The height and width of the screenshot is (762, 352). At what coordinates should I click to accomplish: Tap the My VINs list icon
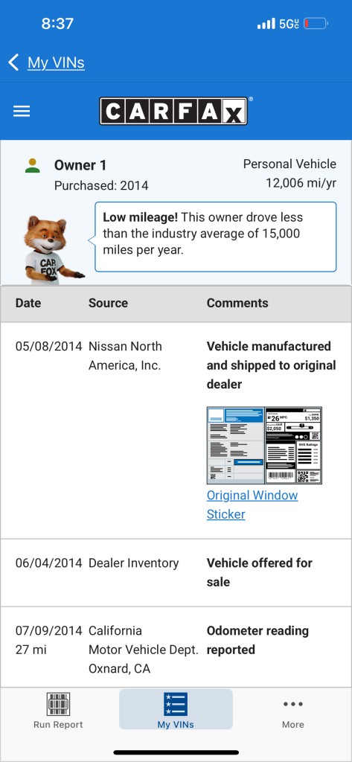coord(176,704)
